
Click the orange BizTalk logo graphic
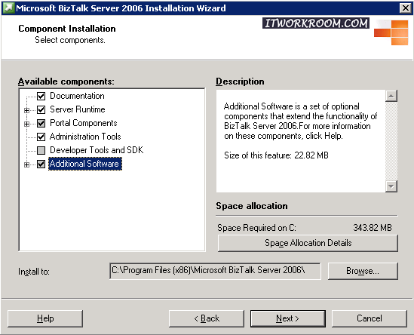[x=391, y=32]
